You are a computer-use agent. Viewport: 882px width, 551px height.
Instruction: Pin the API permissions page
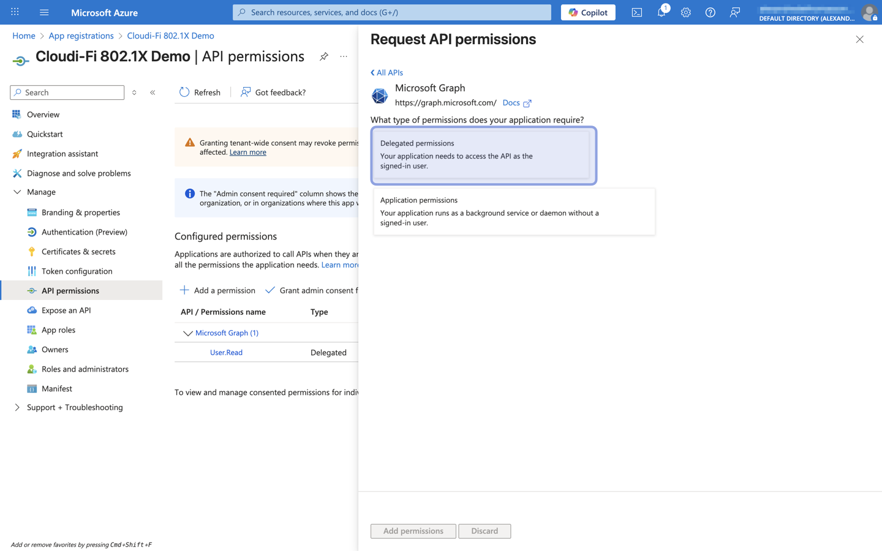coord(323,56)
